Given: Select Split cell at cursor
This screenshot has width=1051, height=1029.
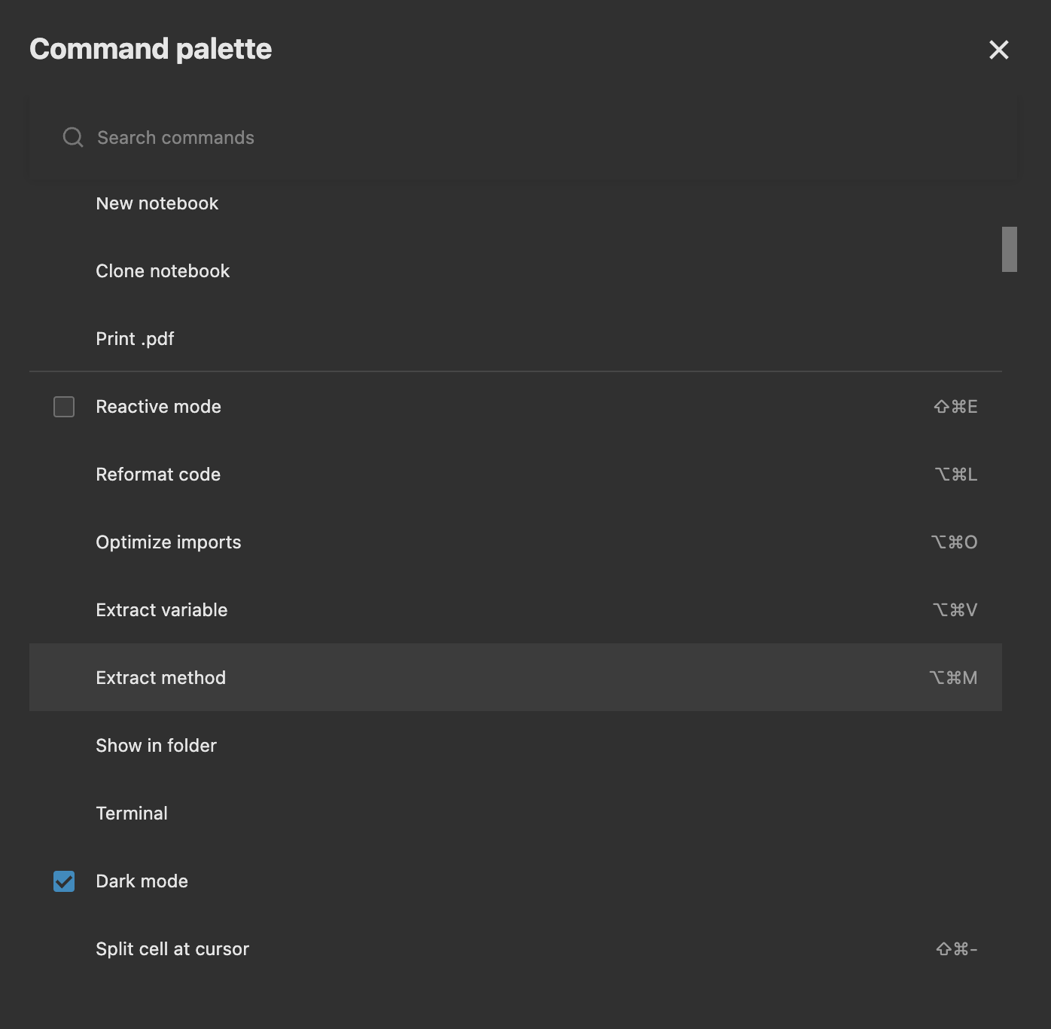Looking at the screenshot, I should pyautogui.click(x=172, y=948).
